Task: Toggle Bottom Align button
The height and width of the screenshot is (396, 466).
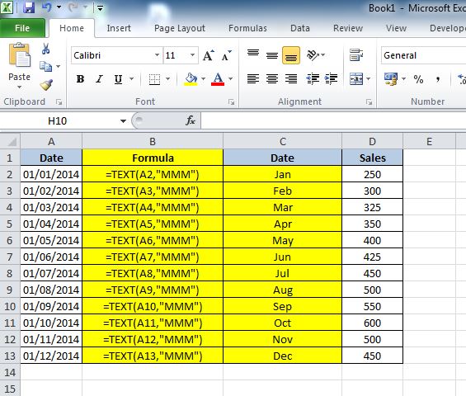Action: [291, 55]
